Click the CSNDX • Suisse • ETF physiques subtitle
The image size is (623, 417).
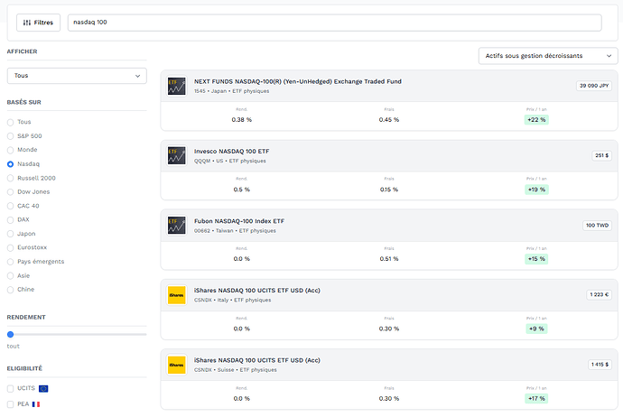[x=236, y=370]
